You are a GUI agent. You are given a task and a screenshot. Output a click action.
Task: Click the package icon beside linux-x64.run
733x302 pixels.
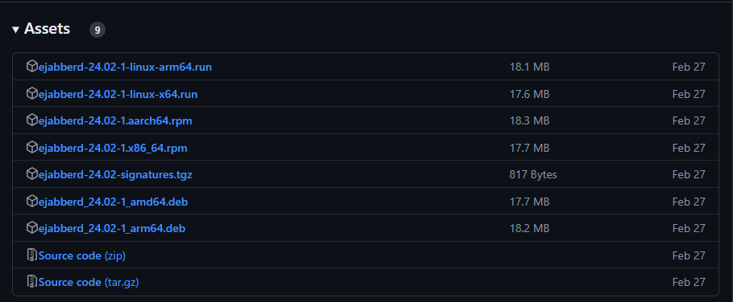click(31, 93)
